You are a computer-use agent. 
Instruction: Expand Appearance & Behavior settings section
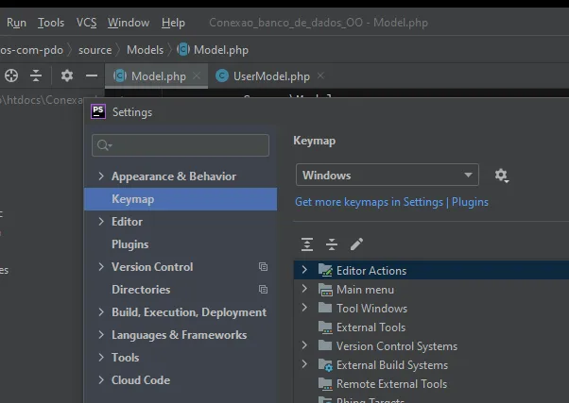tap(102, 176)
